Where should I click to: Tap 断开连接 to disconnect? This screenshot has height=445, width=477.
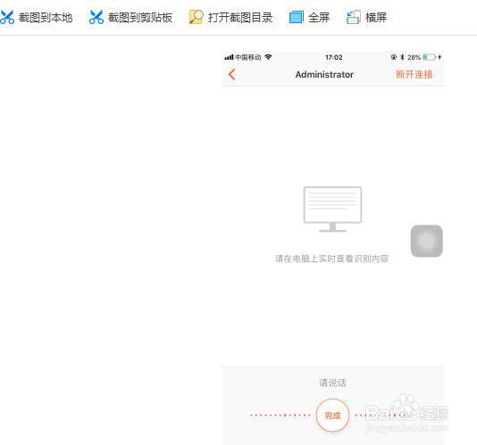point(414,74)
